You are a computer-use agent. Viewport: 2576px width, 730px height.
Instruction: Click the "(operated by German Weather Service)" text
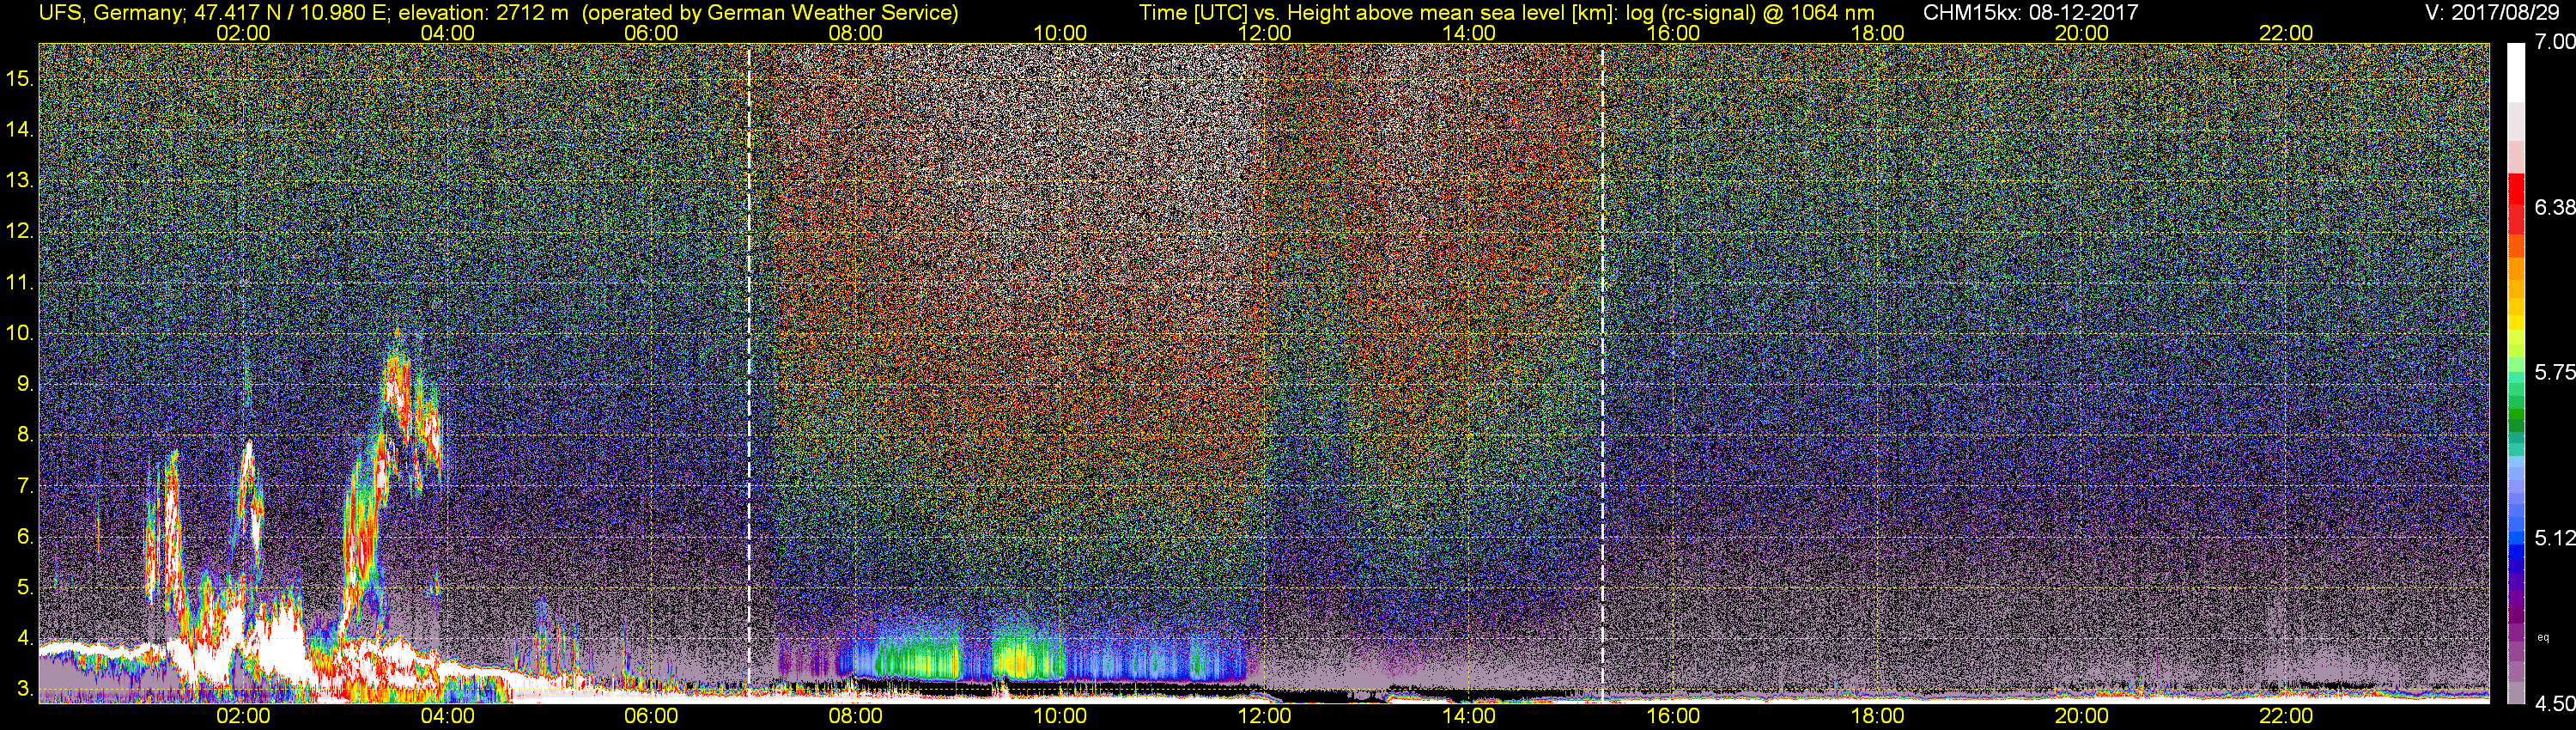769,13
